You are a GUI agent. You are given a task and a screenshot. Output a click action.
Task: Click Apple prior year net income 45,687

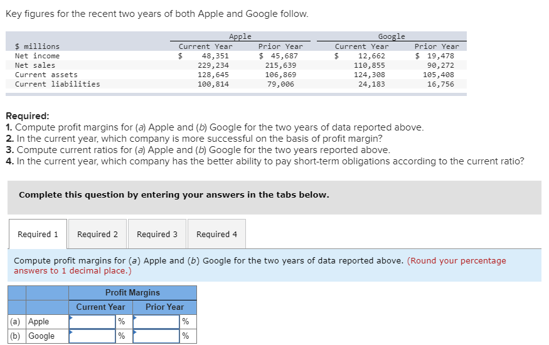pos(284,56)
